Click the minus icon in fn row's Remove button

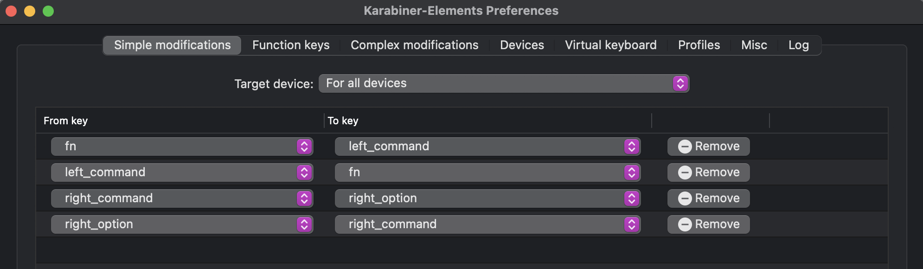tap(685, 147)
